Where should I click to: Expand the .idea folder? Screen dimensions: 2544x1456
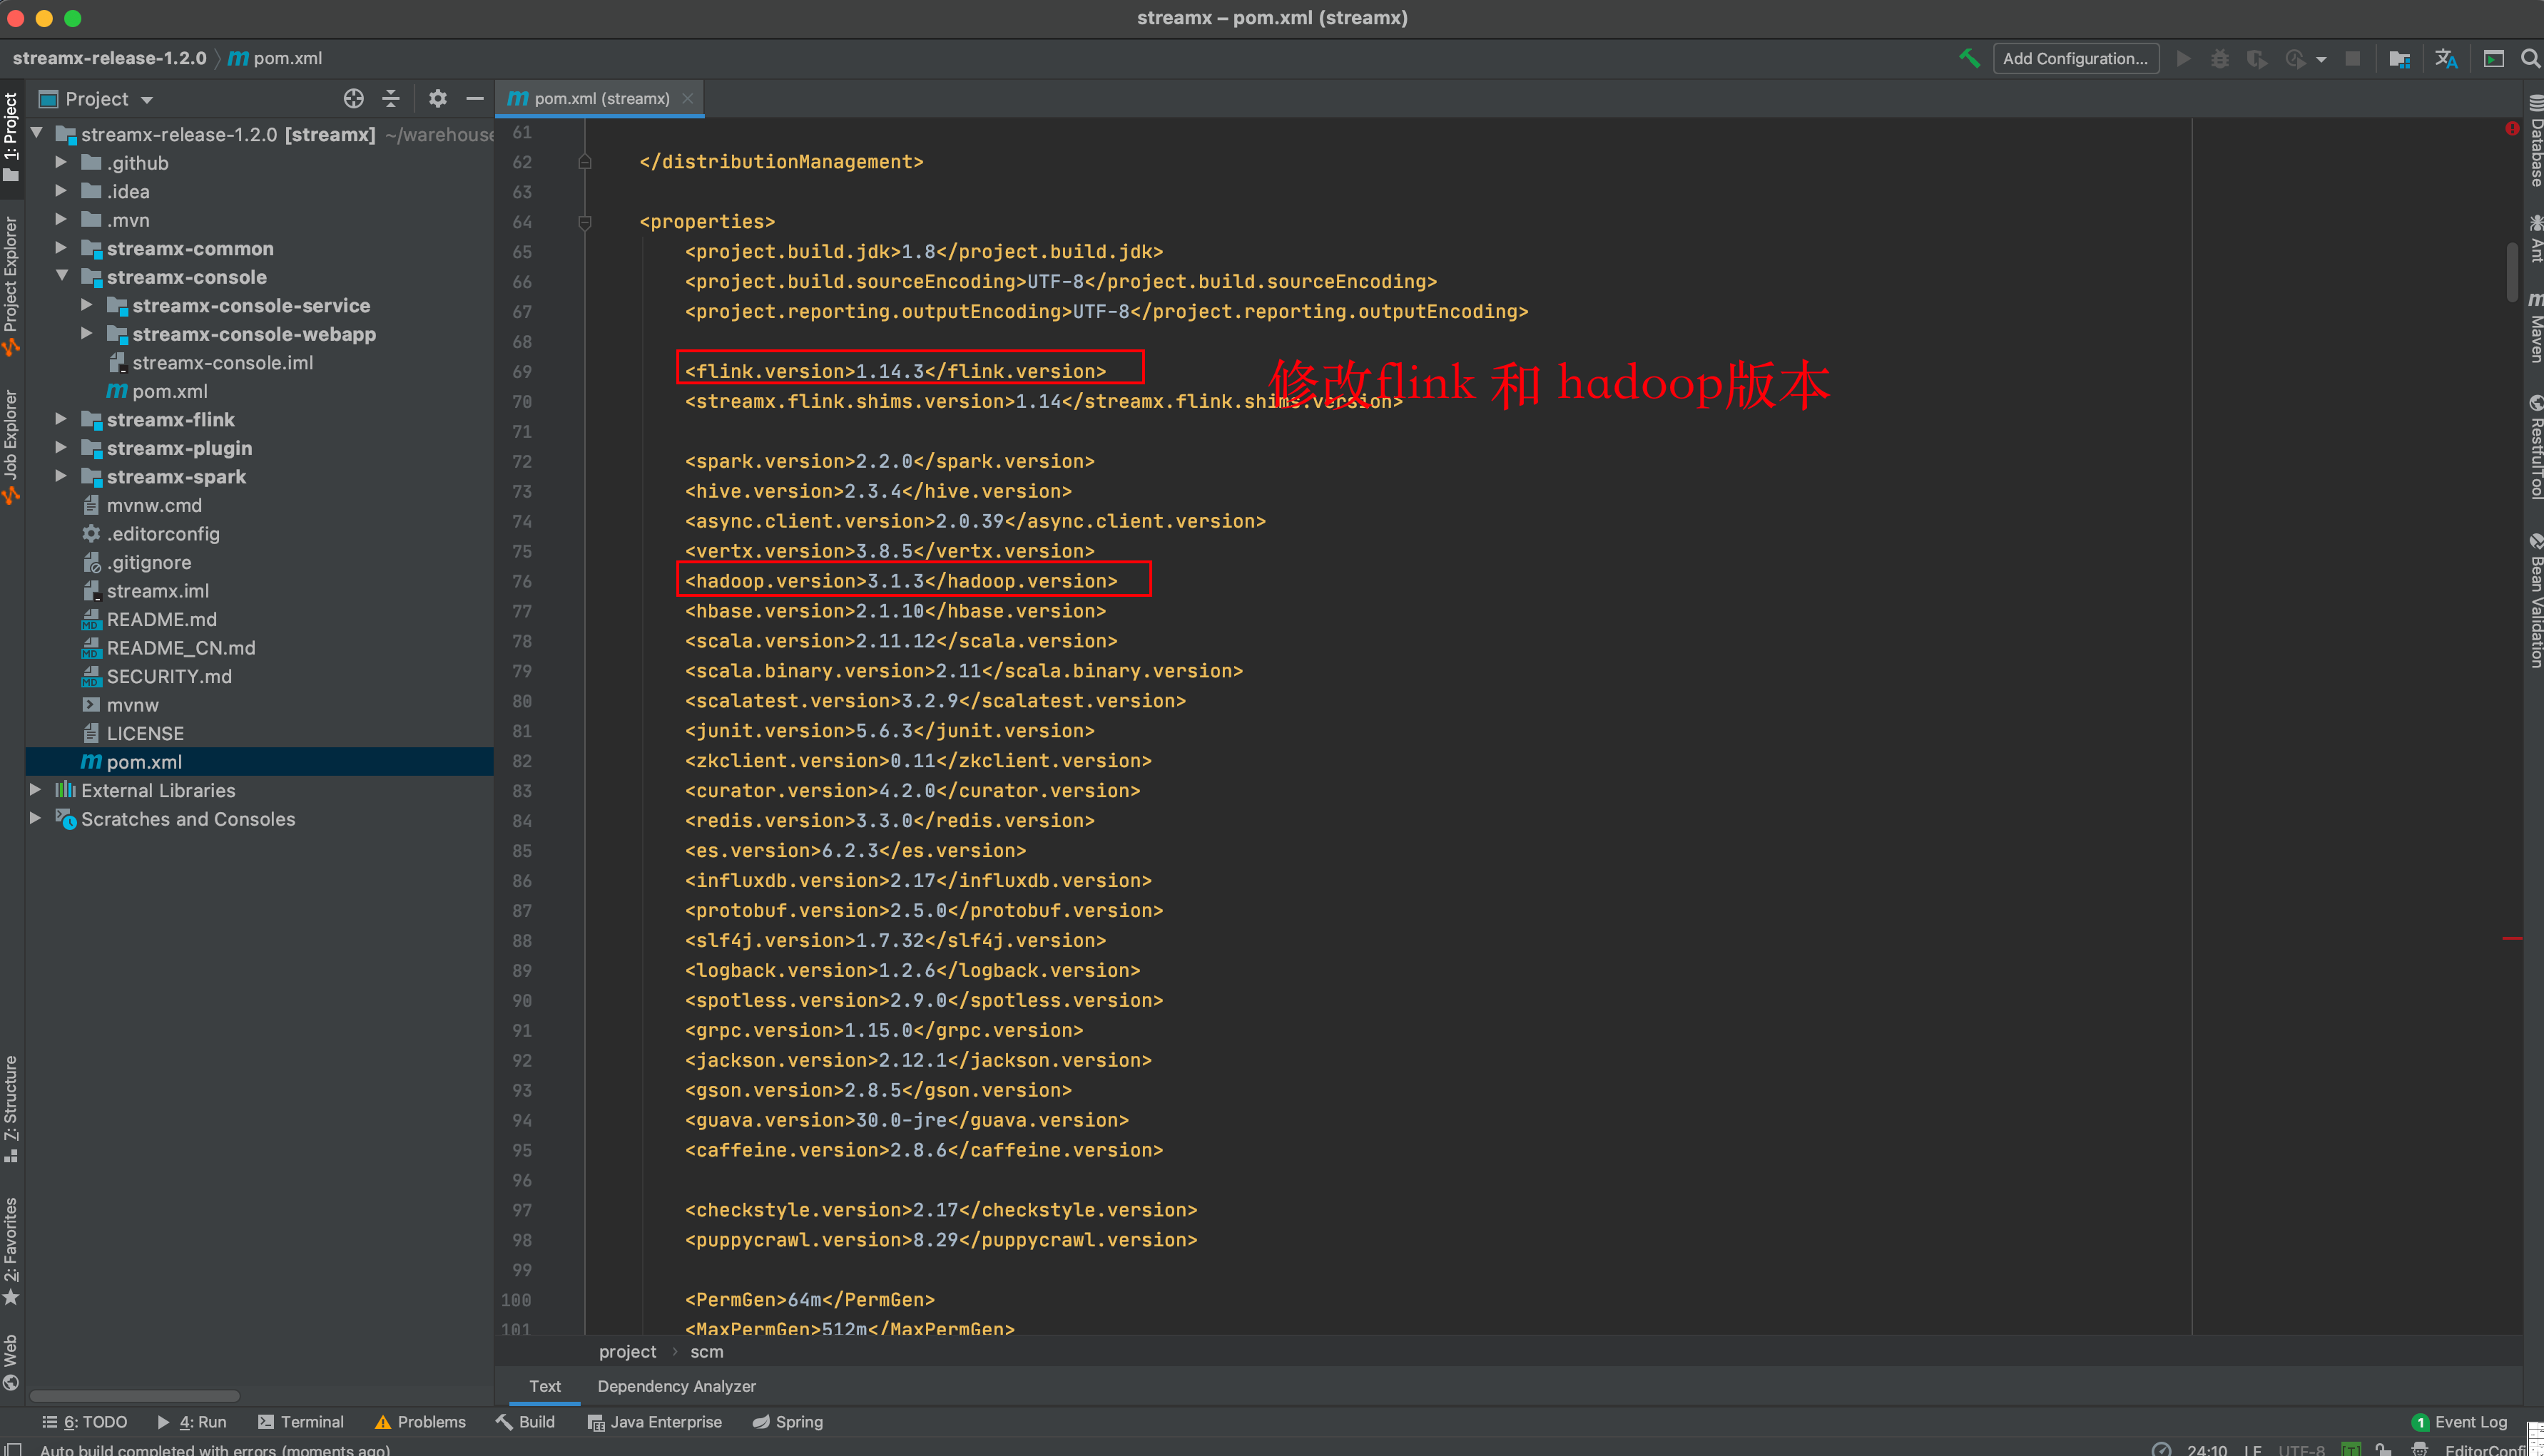(x=61, y=190)
